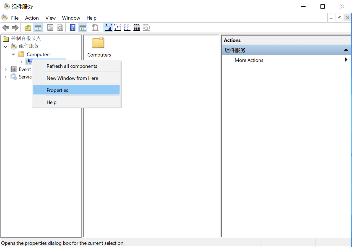Switch to Detail view in toolbar
Viewport: 352px width, 247px height.
(137, 28)
